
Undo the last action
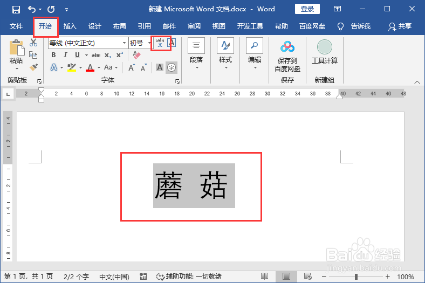coord(31,10)
